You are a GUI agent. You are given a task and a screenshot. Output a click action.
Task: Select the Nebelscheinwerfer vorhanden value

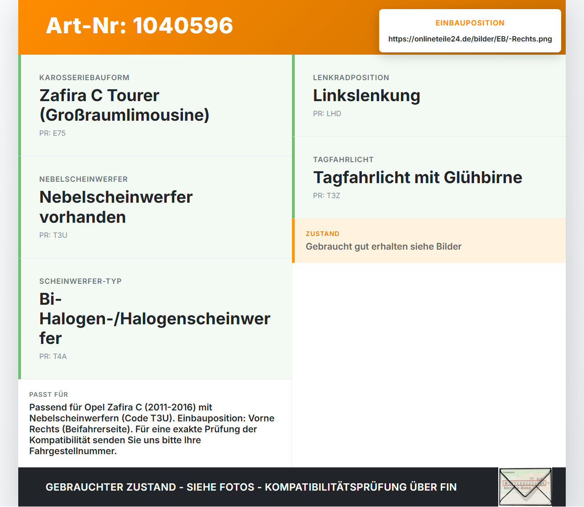click(x=116, y=207)
